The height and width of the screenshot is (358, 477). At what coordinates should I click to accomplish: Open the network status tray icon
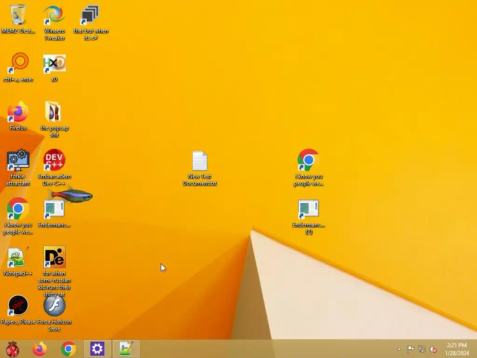(422, 349)
